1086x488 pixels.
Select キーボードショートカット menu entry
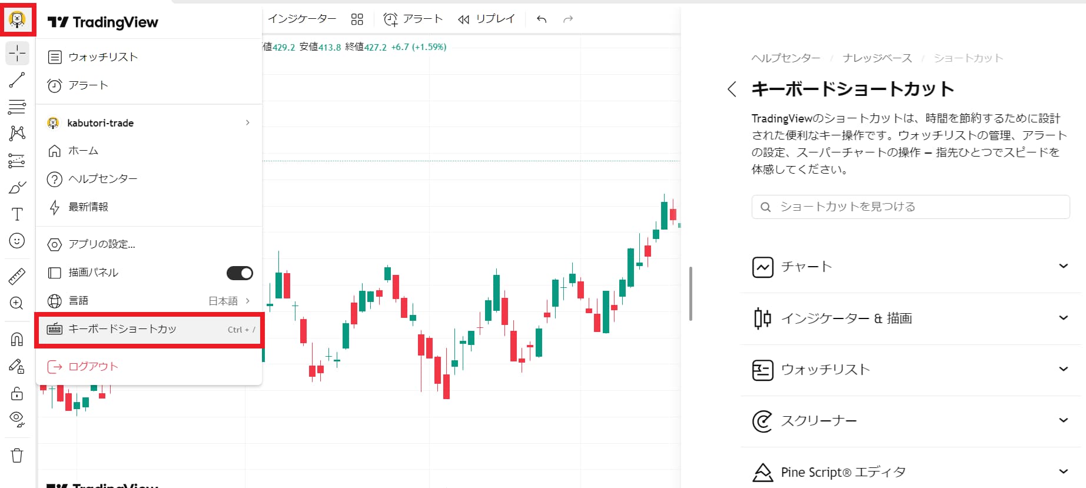[149, 330]
